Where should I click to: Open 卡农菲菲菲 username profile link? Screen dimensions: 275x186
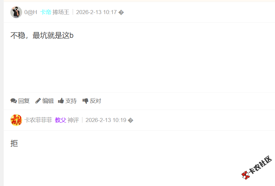(38, 120)
